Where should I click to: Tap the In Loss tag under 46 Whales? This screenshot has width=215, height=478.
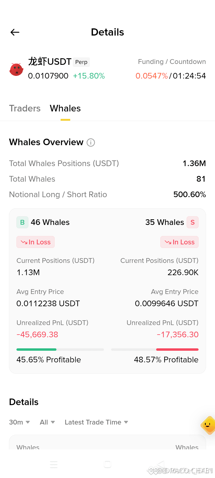(x=36, y=242)
